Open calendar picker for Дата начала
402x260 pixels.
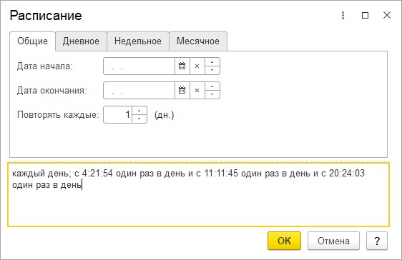pyautogui.click(x=182, y=66)
